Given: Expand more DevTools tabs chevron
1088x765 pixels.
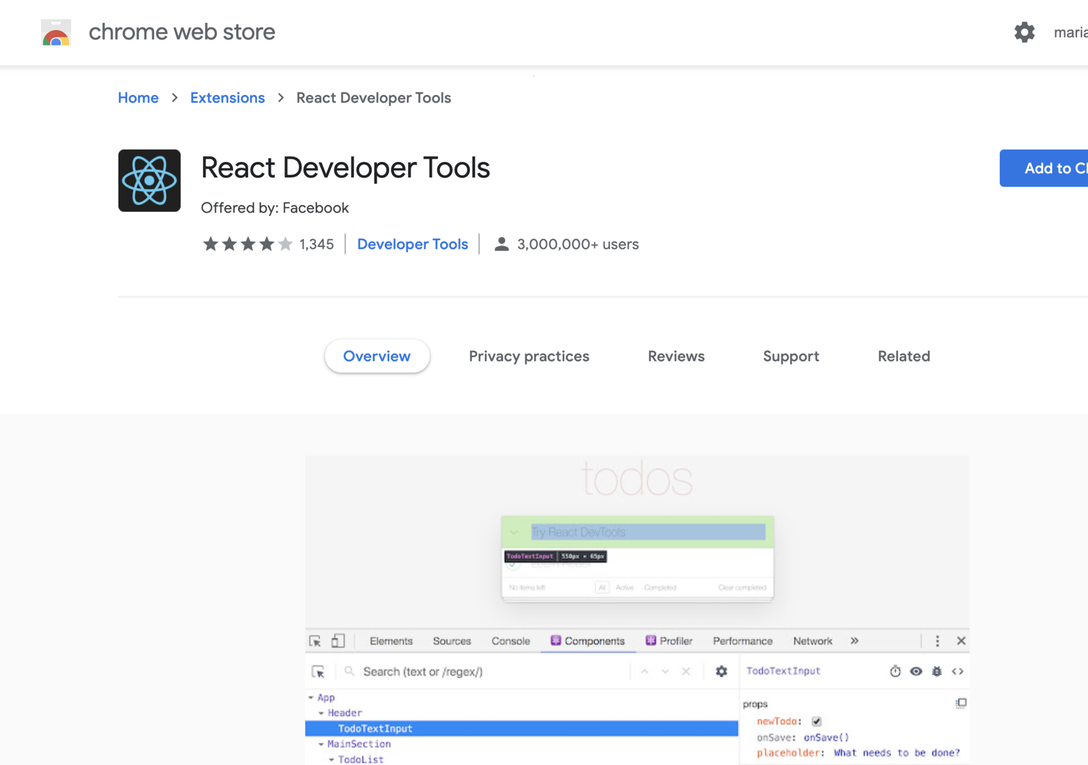Looking at the screenshot, I should tap(854, 641).
